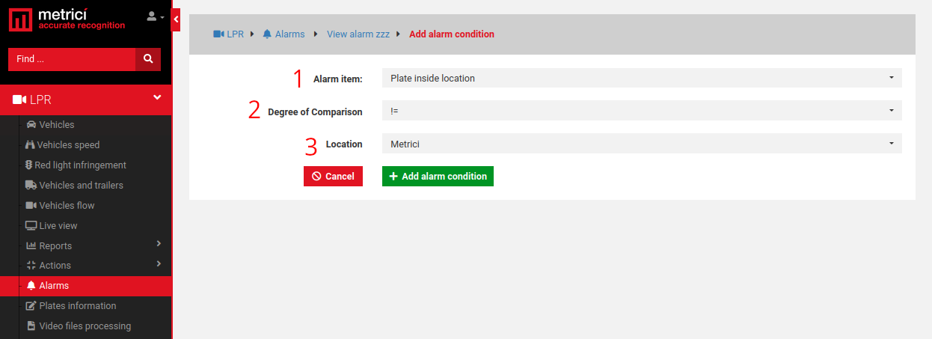Open the Location dropdown
Image resolution: width=932 pixels, height=339 pixels.
pos(642,144)
